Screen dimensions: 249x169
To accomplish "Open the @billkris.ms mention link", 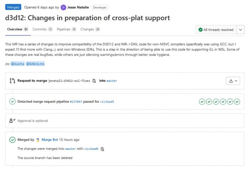I will point(35,64).
